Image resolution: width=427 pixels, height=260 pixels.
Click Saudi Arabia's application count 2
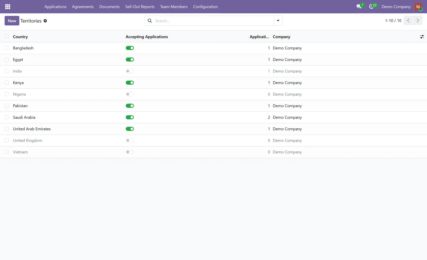pyautogui.click(x=269, y=117)
